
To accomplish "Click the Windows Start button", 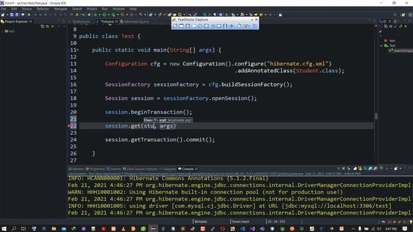I will tap(4, 229).
